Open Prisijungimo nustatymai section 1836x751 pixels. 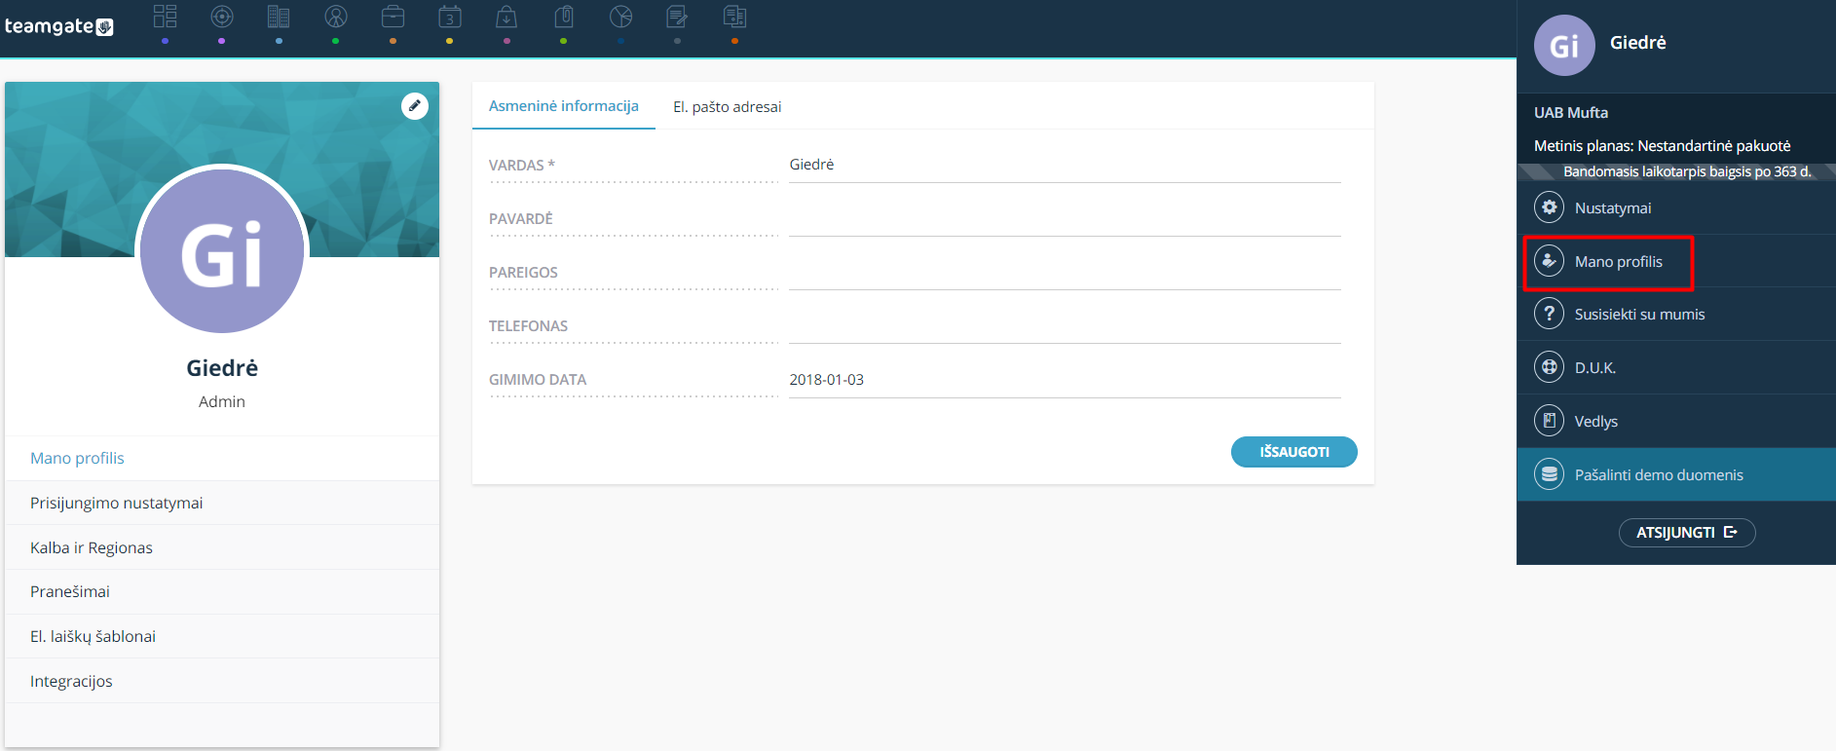(222, 503)
